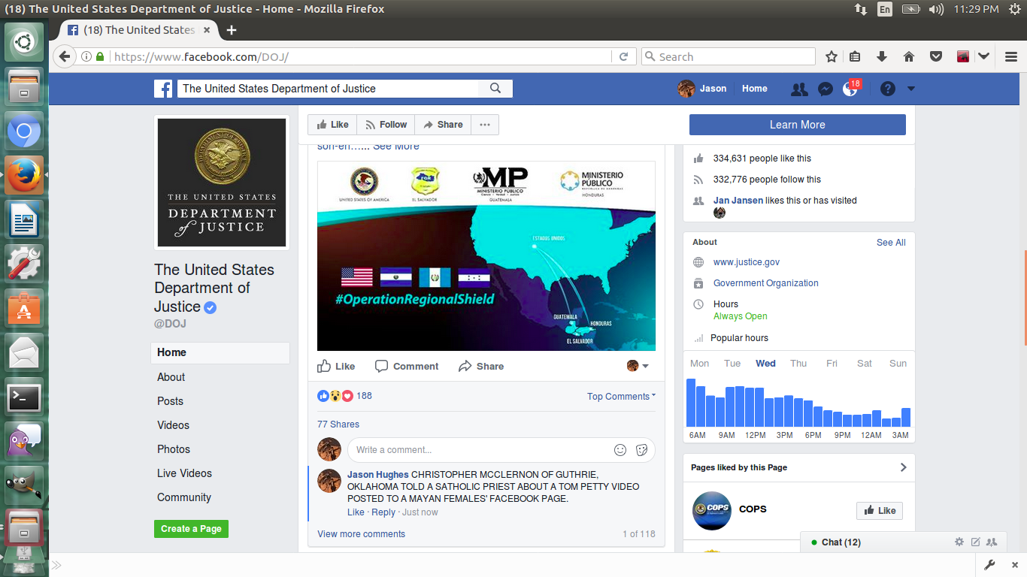Screen dimensions: 1027x577
Task: Open Ubuntu Software Center from dock
Action: click(24, 310)
